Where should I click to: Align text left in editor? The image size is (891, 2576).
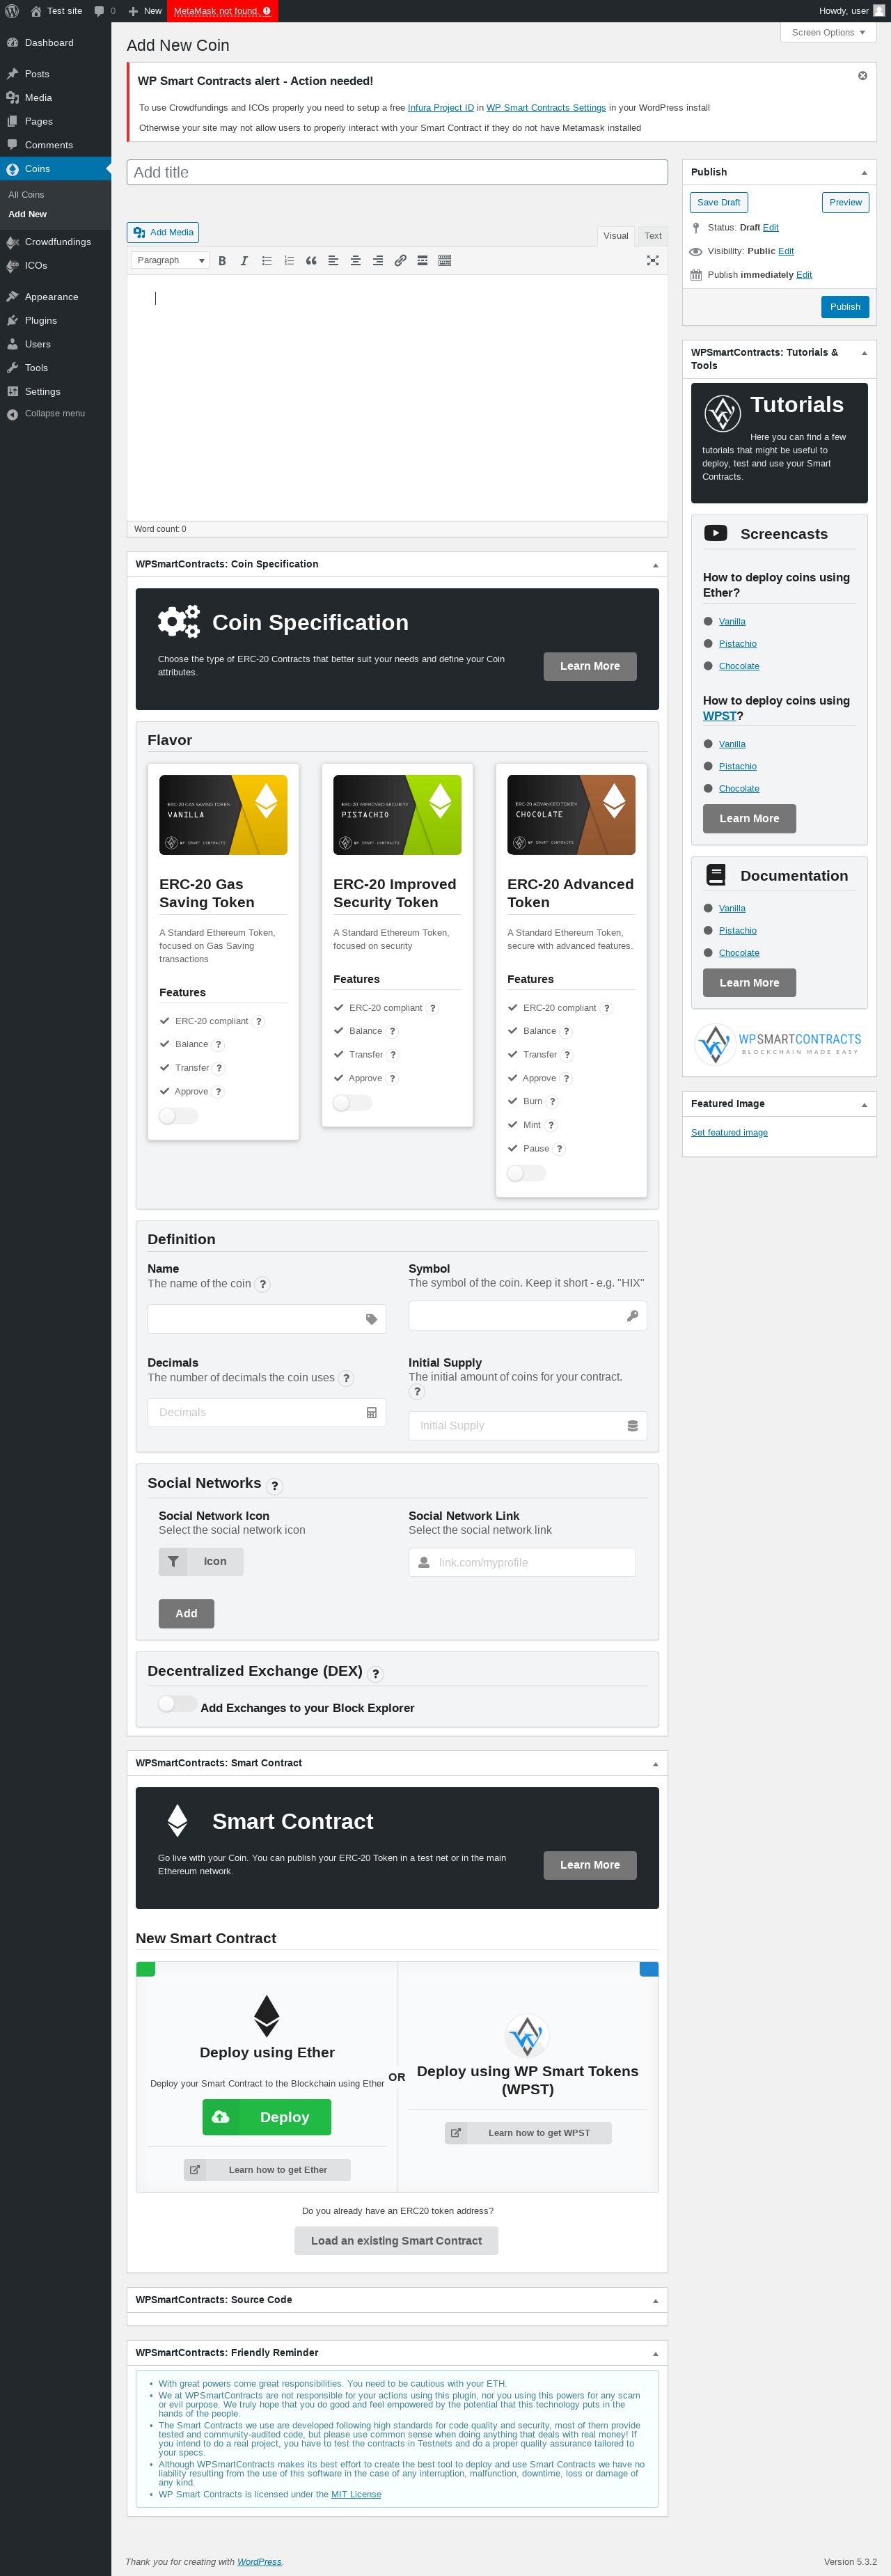tap(333, 260)
